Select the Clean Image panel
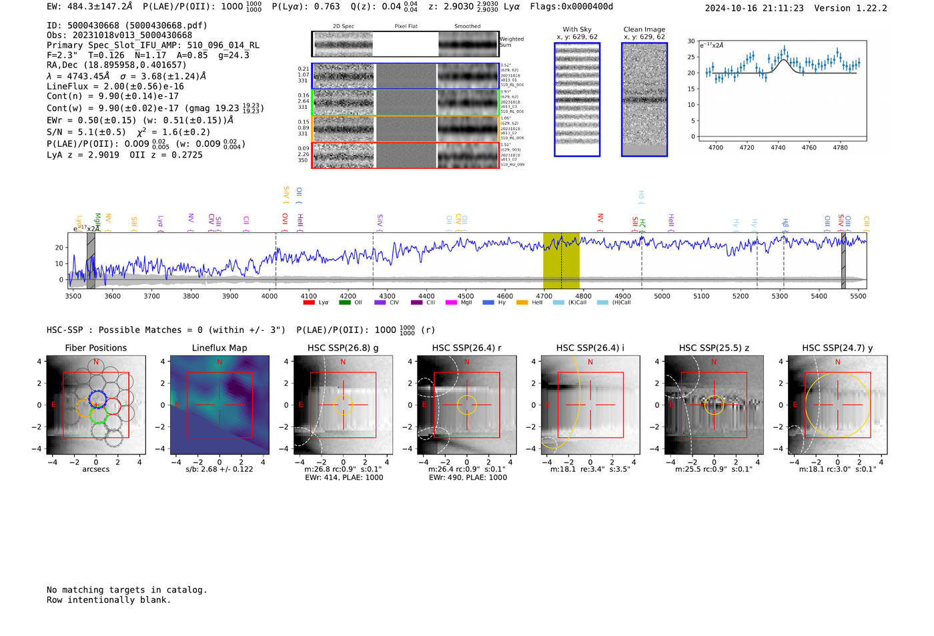934x636 pixels. 644,99
